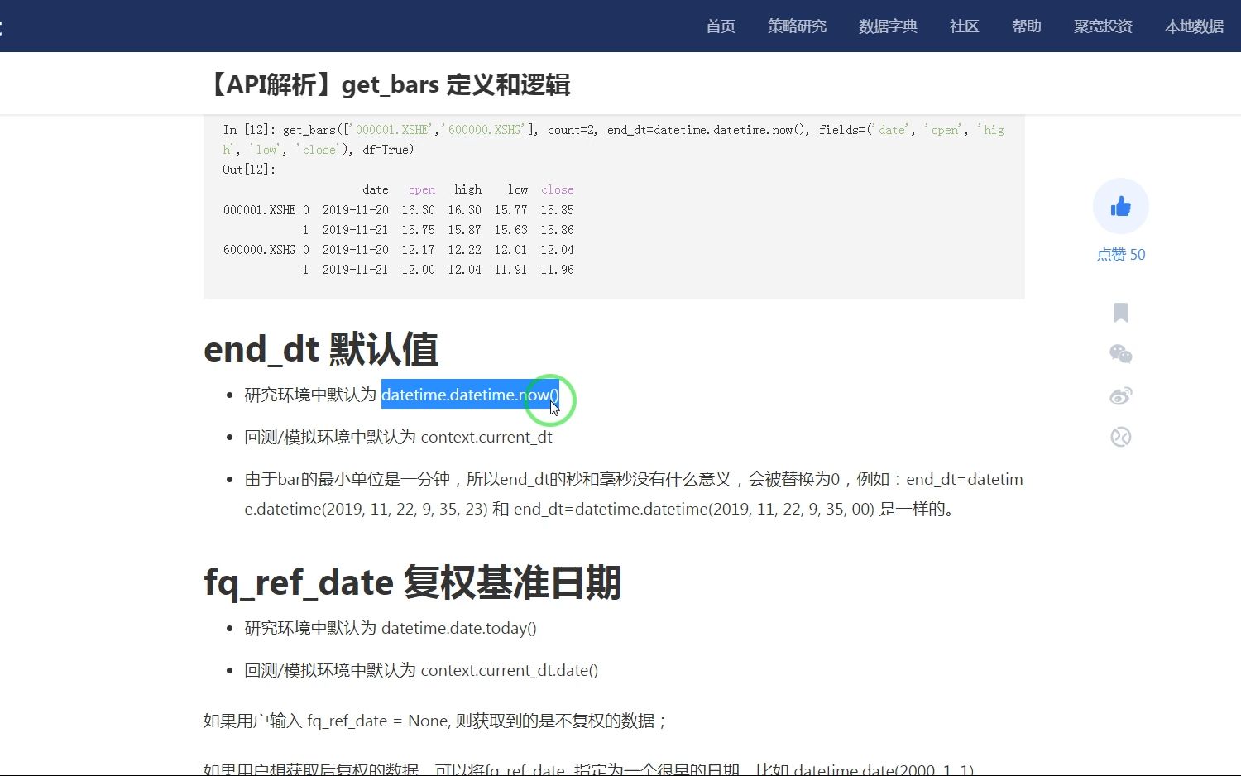Click 600000.XSHG row label in output

259,250
